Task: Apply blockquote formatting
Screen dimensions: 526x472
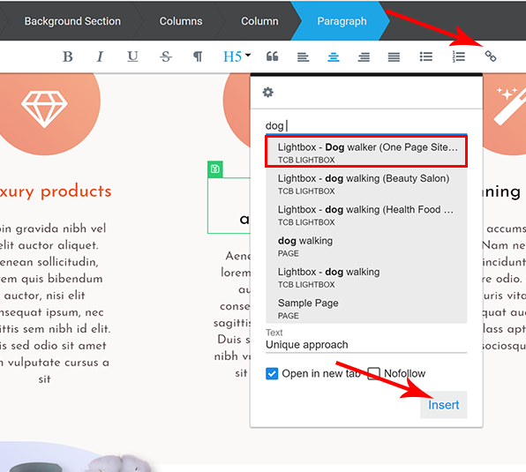Action: tap(272, 56)
